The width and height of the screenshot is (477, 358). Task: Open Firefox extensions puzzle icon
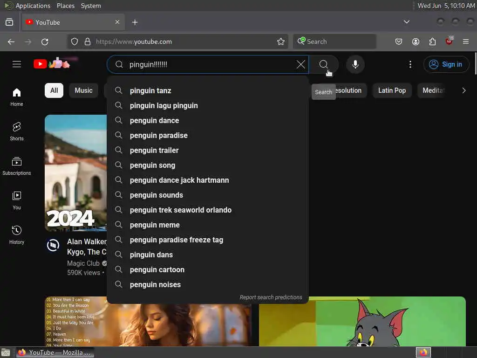(432, 41)
